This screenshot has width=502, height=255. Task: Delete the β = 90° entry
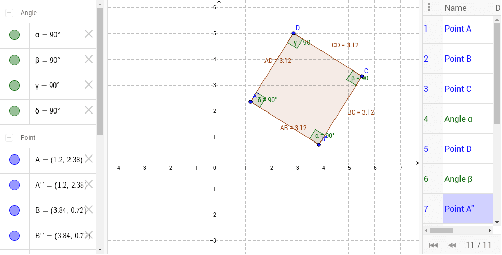click(x=89, y=59)
